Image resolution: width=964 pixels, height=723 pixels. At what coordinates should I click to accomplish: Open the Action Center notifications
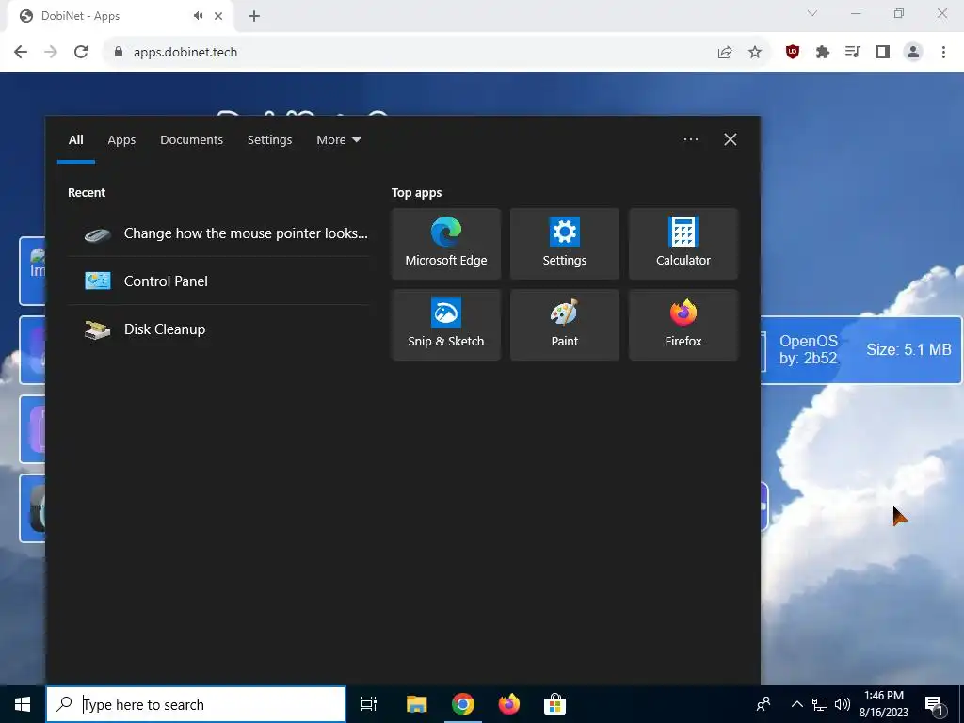934,704
